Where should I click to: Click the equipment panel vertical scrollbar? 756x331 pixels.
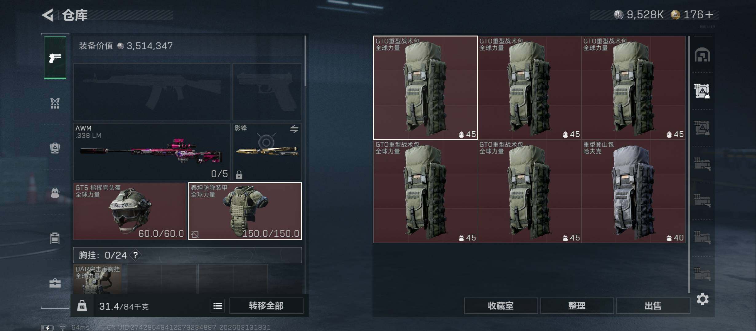(305, 61)
